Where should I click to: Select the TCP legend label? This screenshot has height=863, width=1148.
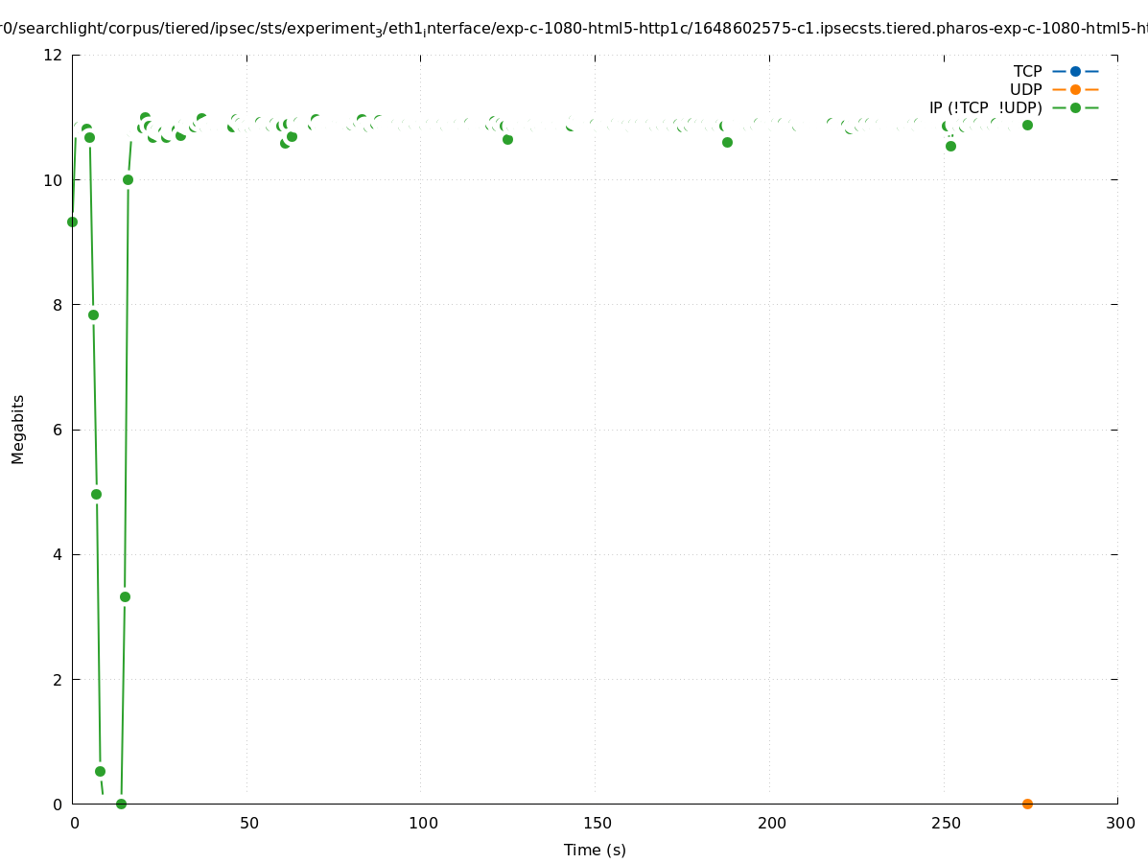click(x=1027, y=71)
